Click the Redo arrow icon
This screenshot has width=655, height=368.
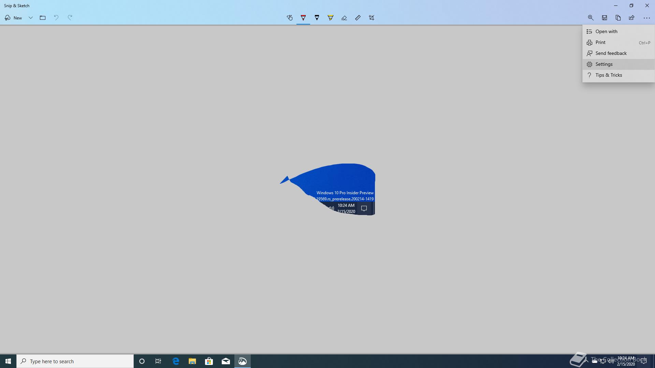[x=70, y=18]
